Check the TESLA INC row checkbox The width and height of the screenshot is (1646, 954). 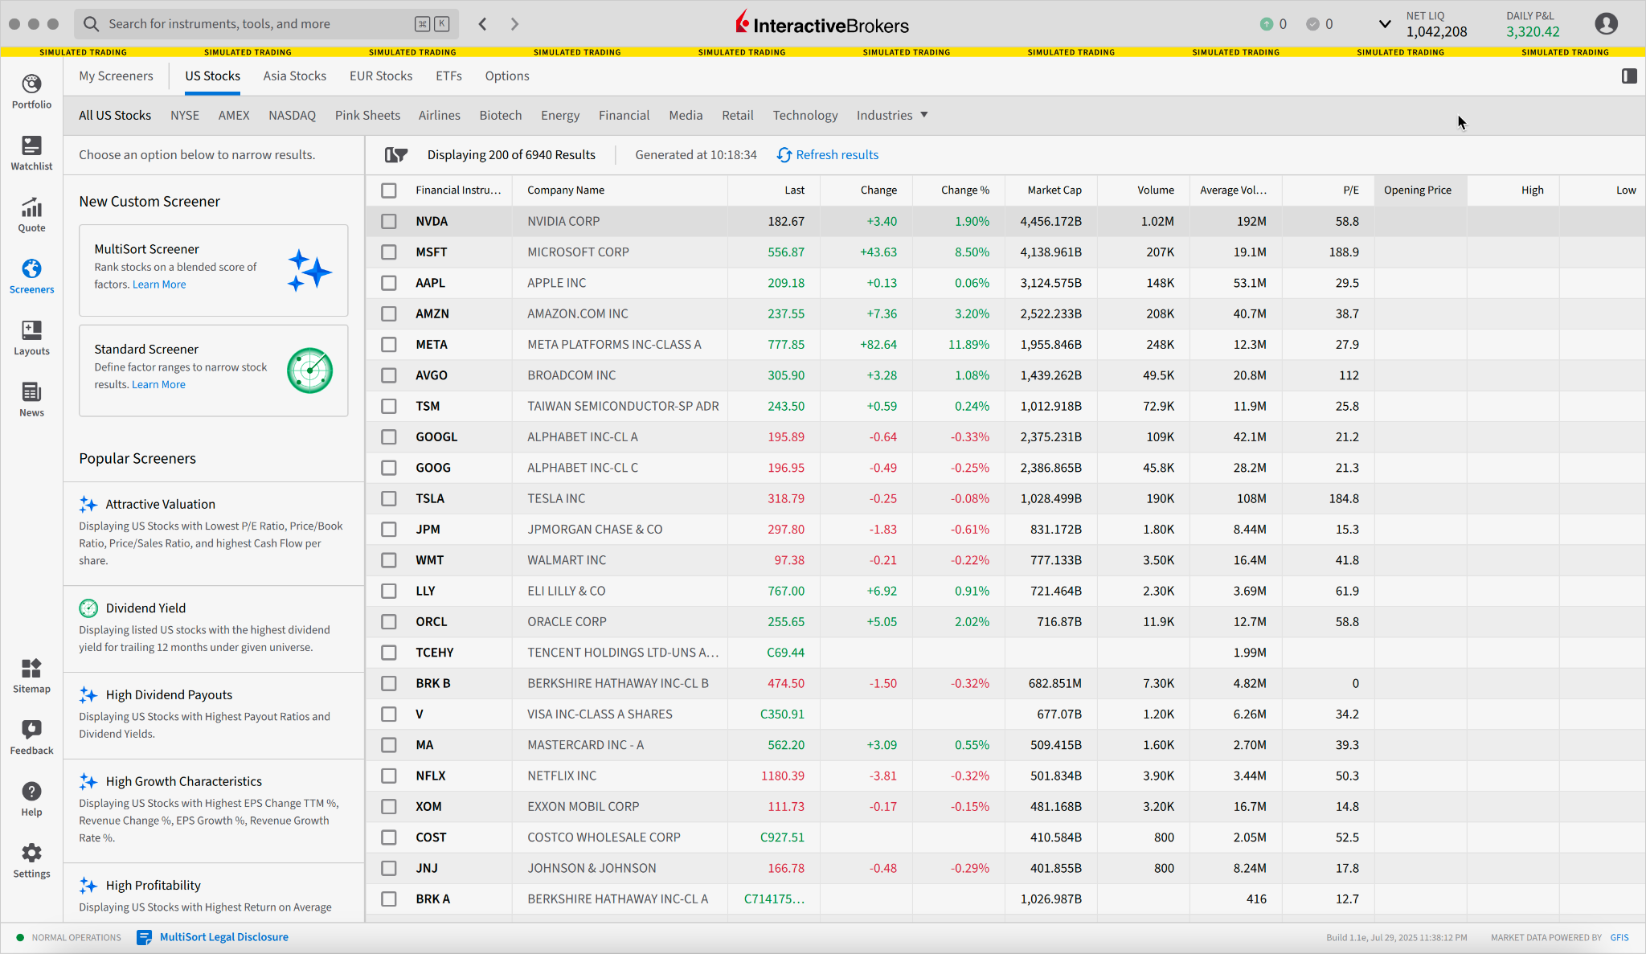click(x=389, y=498)
